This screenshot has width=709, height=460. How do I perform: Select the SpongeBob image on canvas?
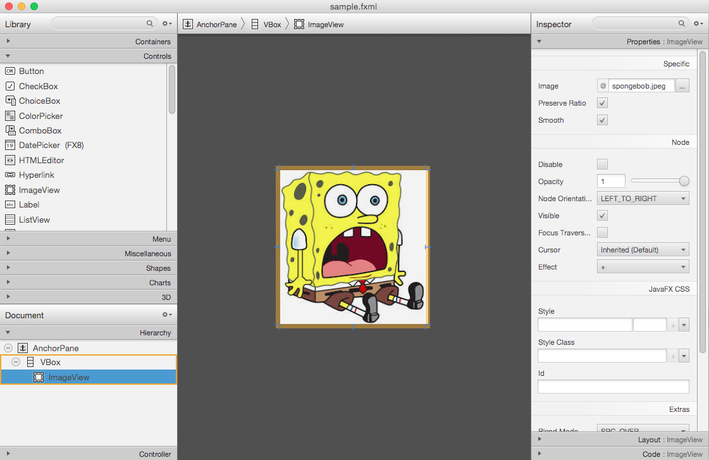tap(353, 247)
